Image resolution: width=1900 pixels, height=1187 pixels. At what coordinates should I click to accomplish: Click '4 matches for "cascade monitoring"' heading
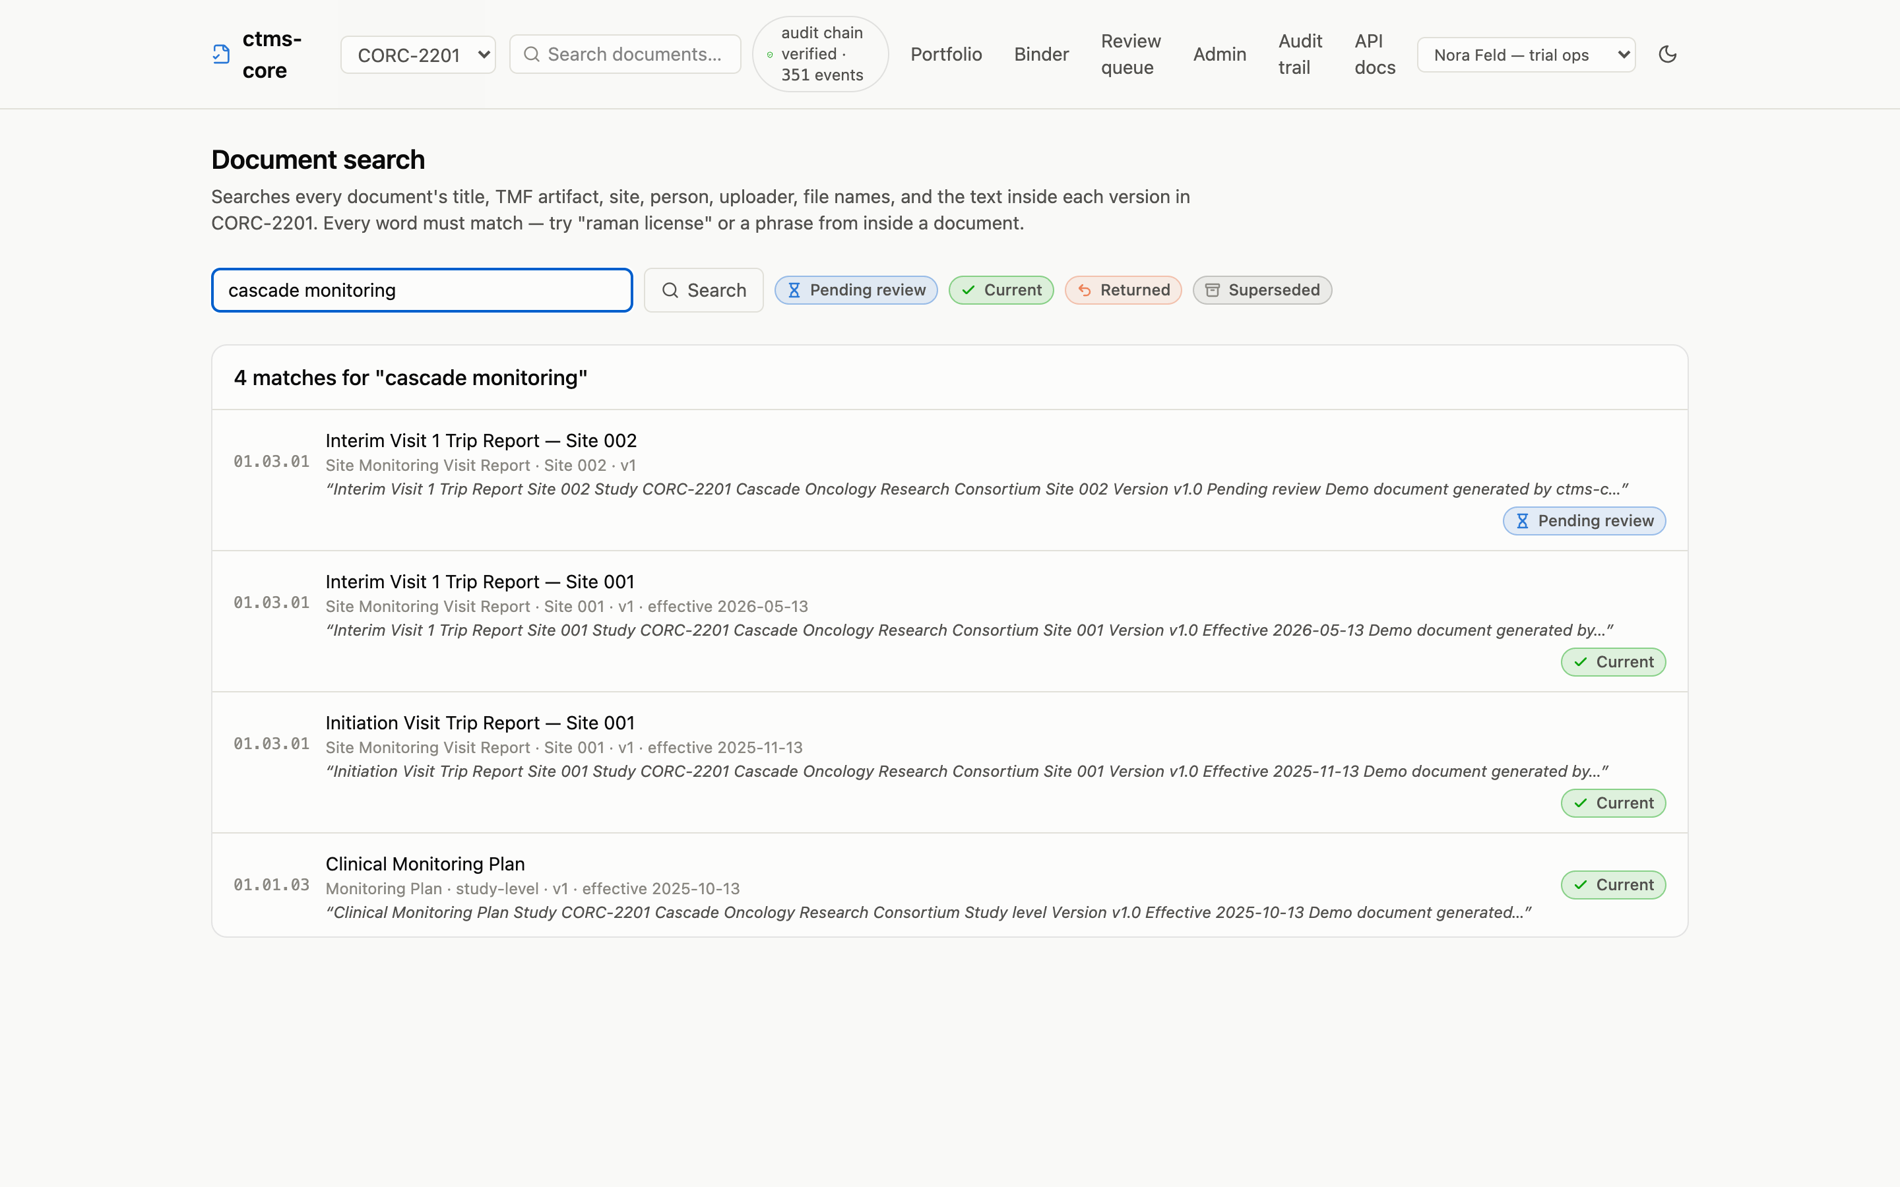coord(410,378)
